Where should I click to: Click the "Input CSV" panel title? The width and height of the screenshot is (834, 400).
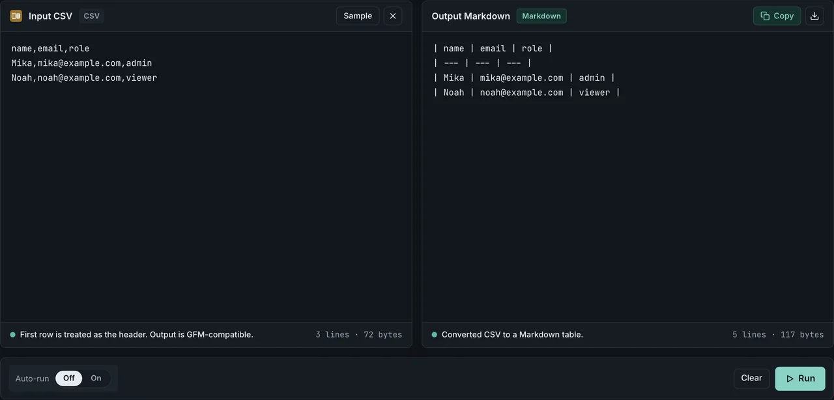tap(50, 16)
